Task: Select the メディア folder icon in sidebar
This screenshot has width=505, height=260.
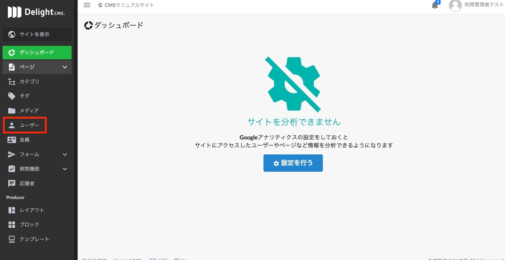Action: (x=12, y=110)
